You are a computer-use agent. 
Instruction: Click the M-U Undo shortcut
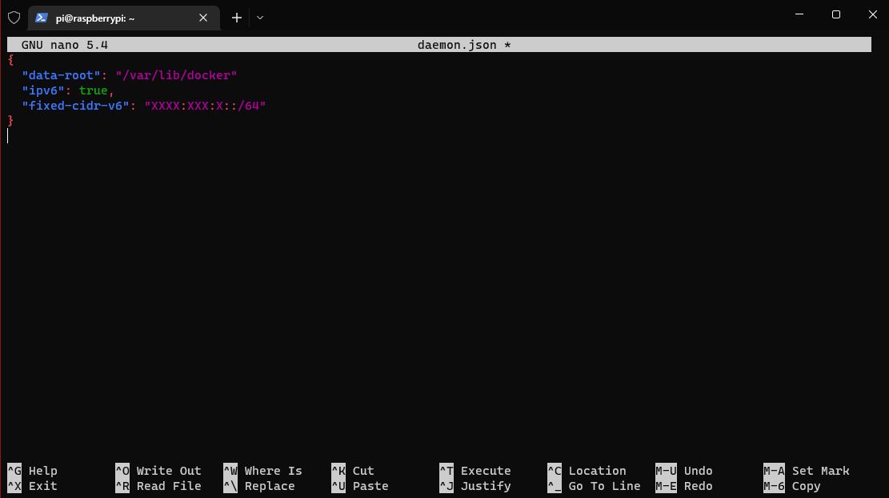(684, 471)
